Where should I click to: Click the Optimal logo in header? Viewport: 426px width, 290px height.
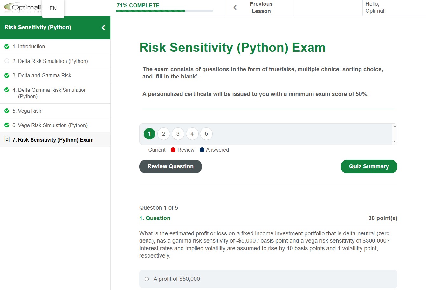point(22,8)
